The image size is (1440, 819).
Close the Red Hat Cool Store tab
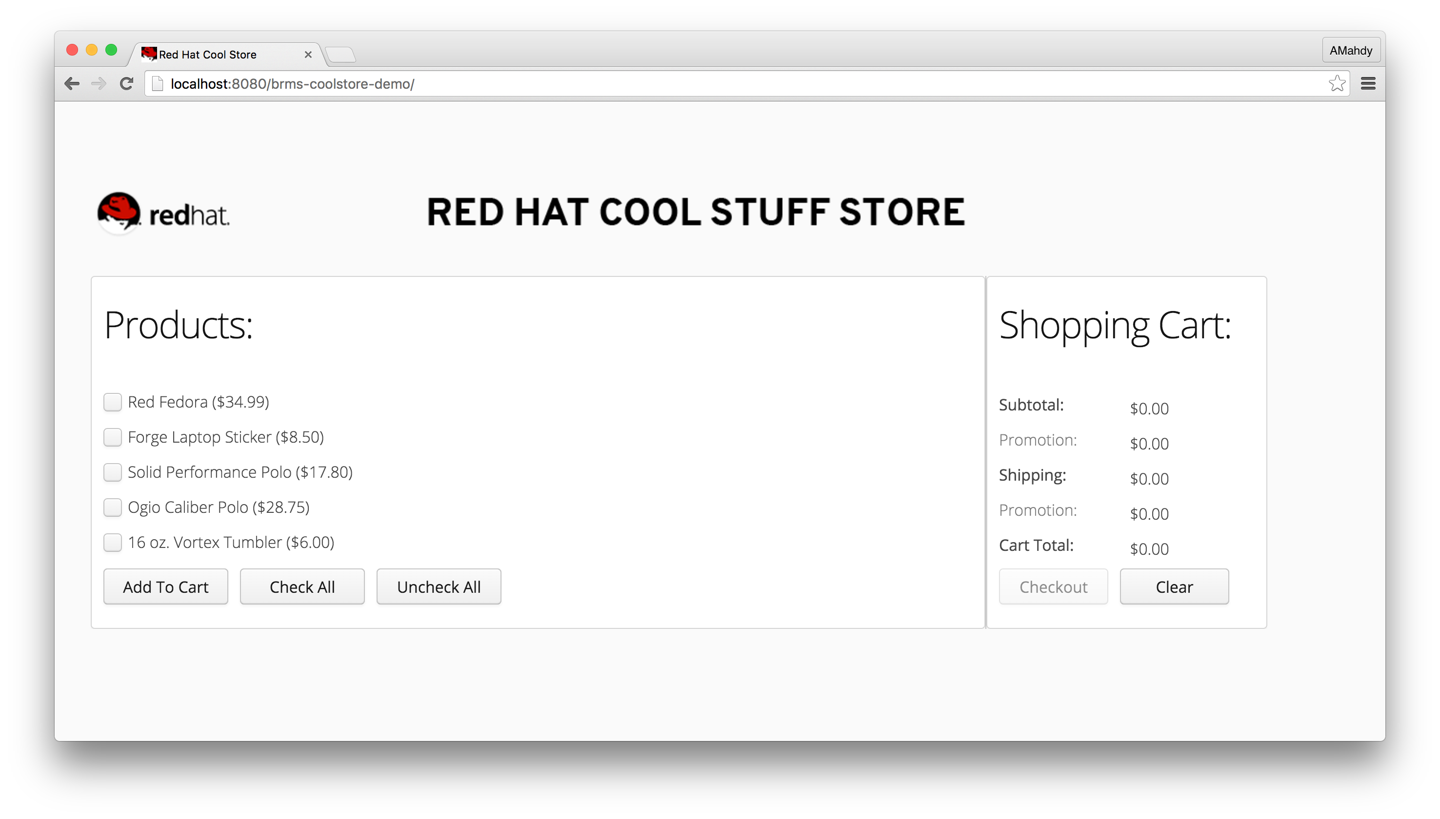tap(308, 55)
